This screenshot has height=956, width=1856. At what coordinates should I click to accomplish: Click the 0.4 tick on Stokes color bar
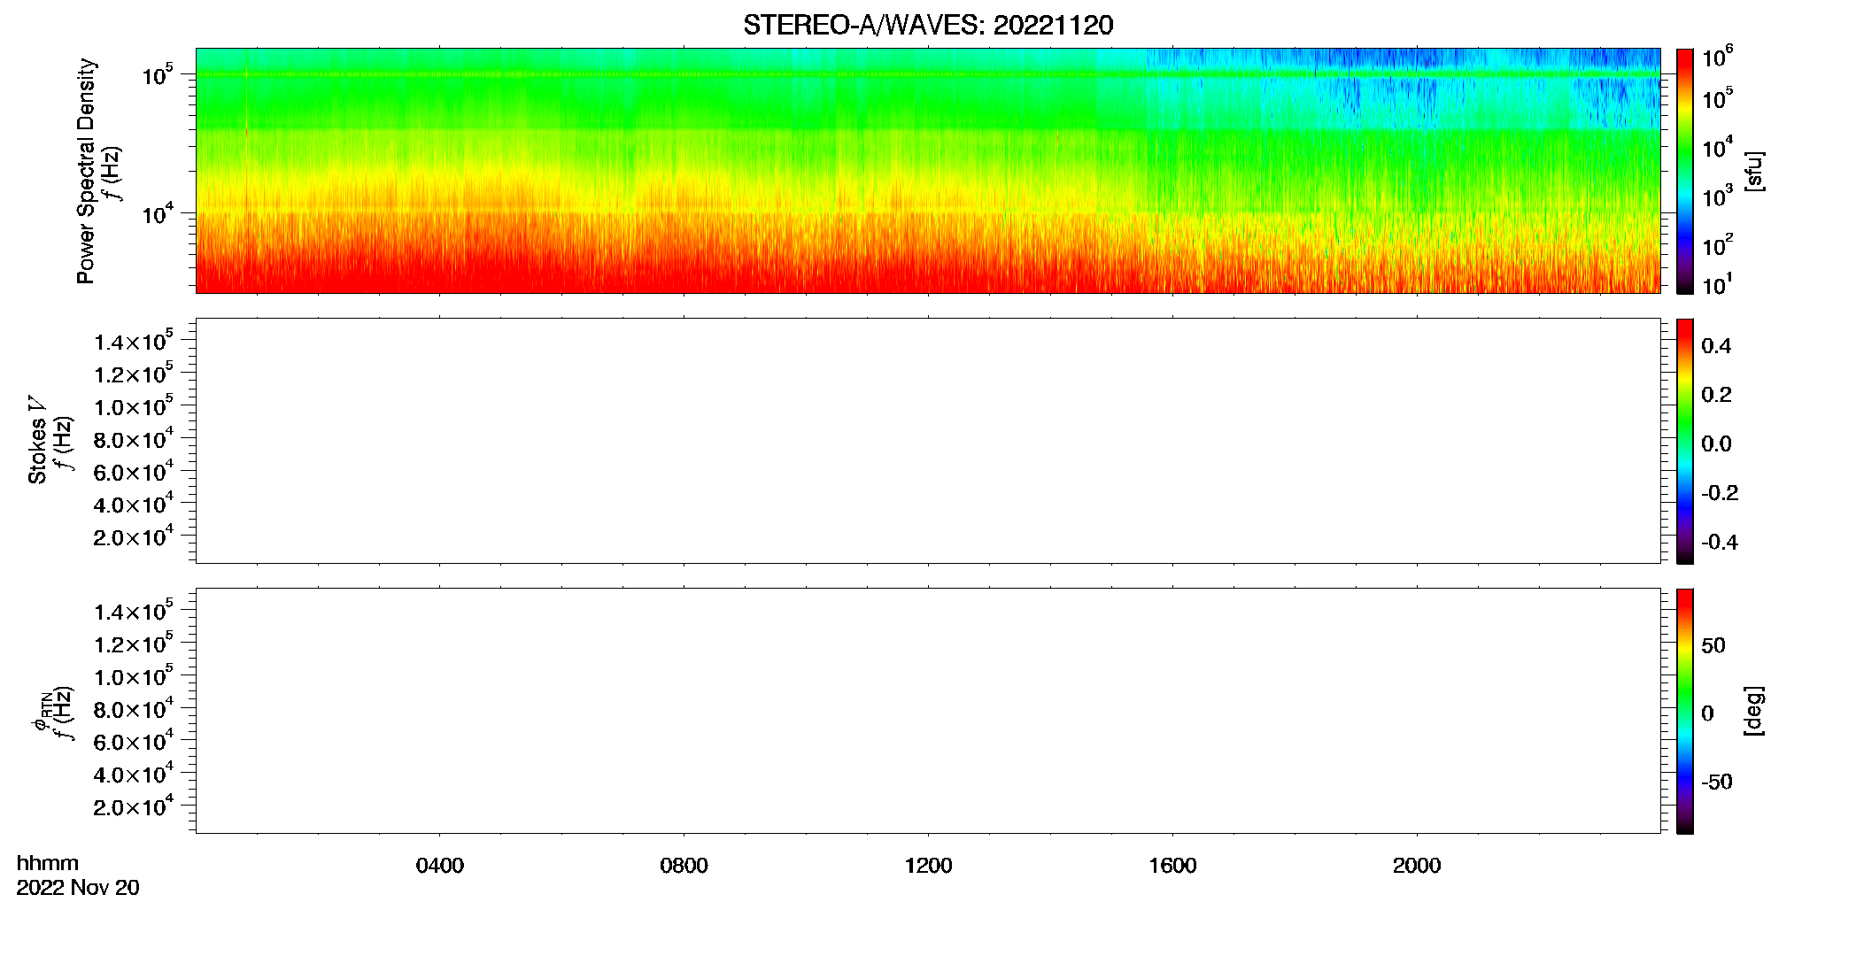point(1716,346)
